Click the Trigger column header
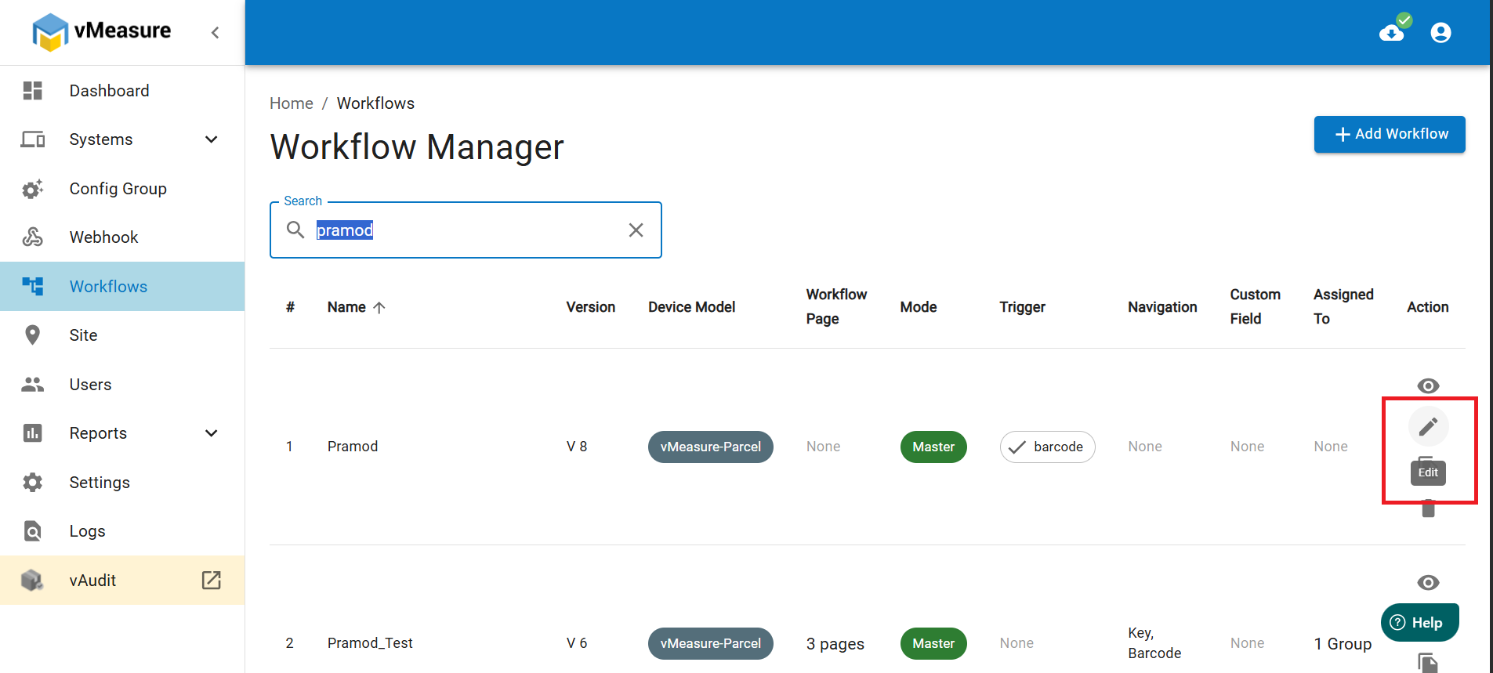The height and width of the screenshot is (673, 1493). 1022,307
